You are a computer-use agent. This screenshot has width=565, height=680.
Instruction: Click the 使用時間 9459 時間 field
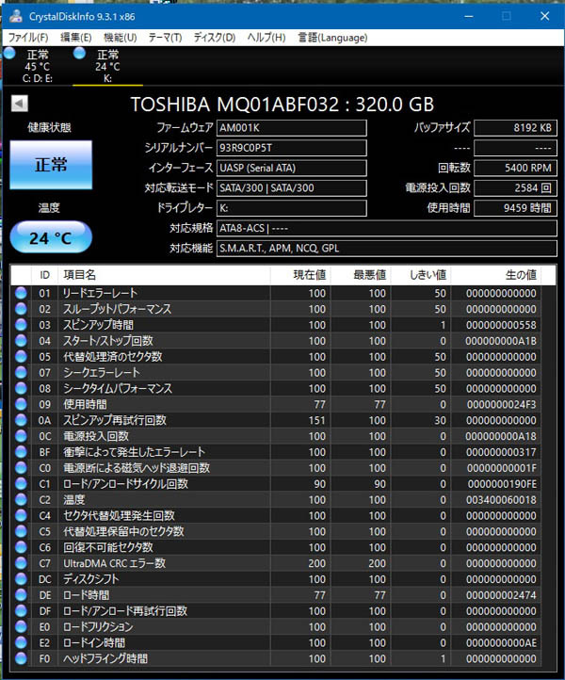(515, 208)
